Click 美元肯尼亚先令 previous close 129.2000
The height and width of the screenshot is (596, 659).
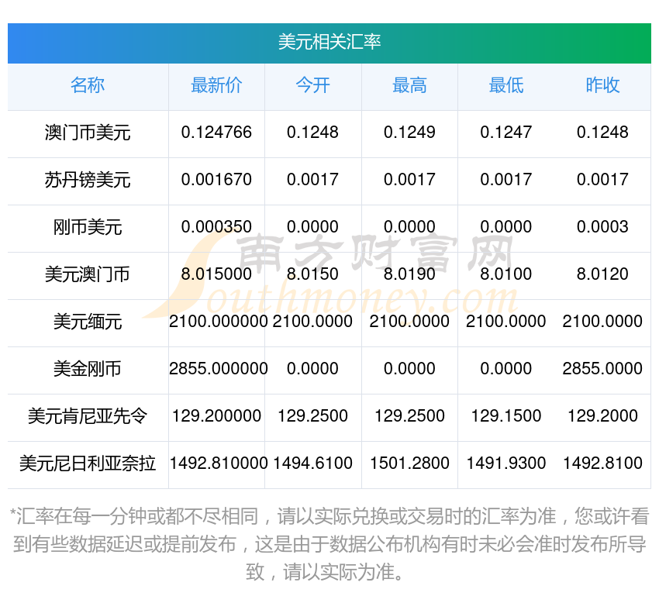(602, 416)
